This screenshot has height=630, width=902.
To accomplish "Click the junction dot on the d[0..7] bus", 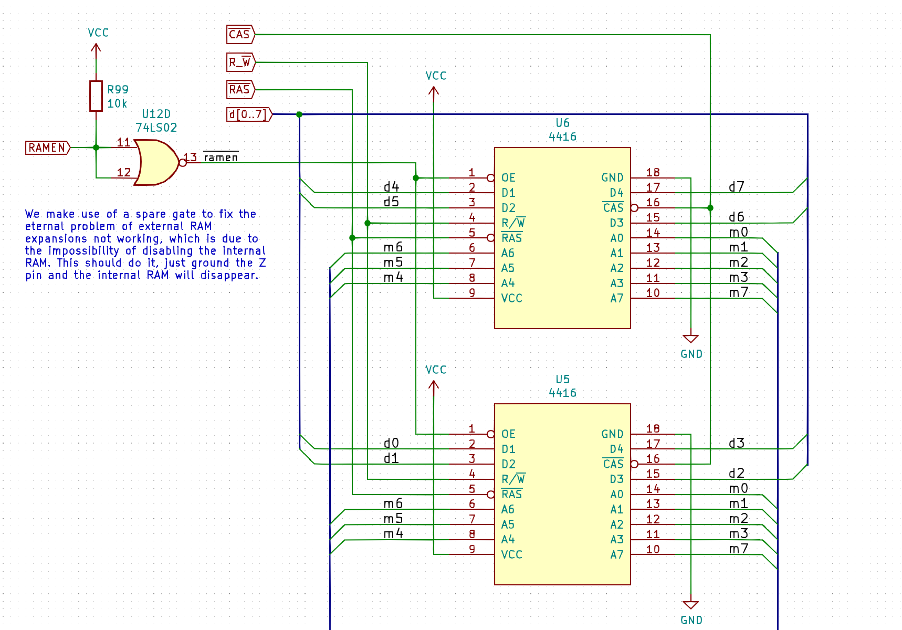I will click(x=299, y=114).
